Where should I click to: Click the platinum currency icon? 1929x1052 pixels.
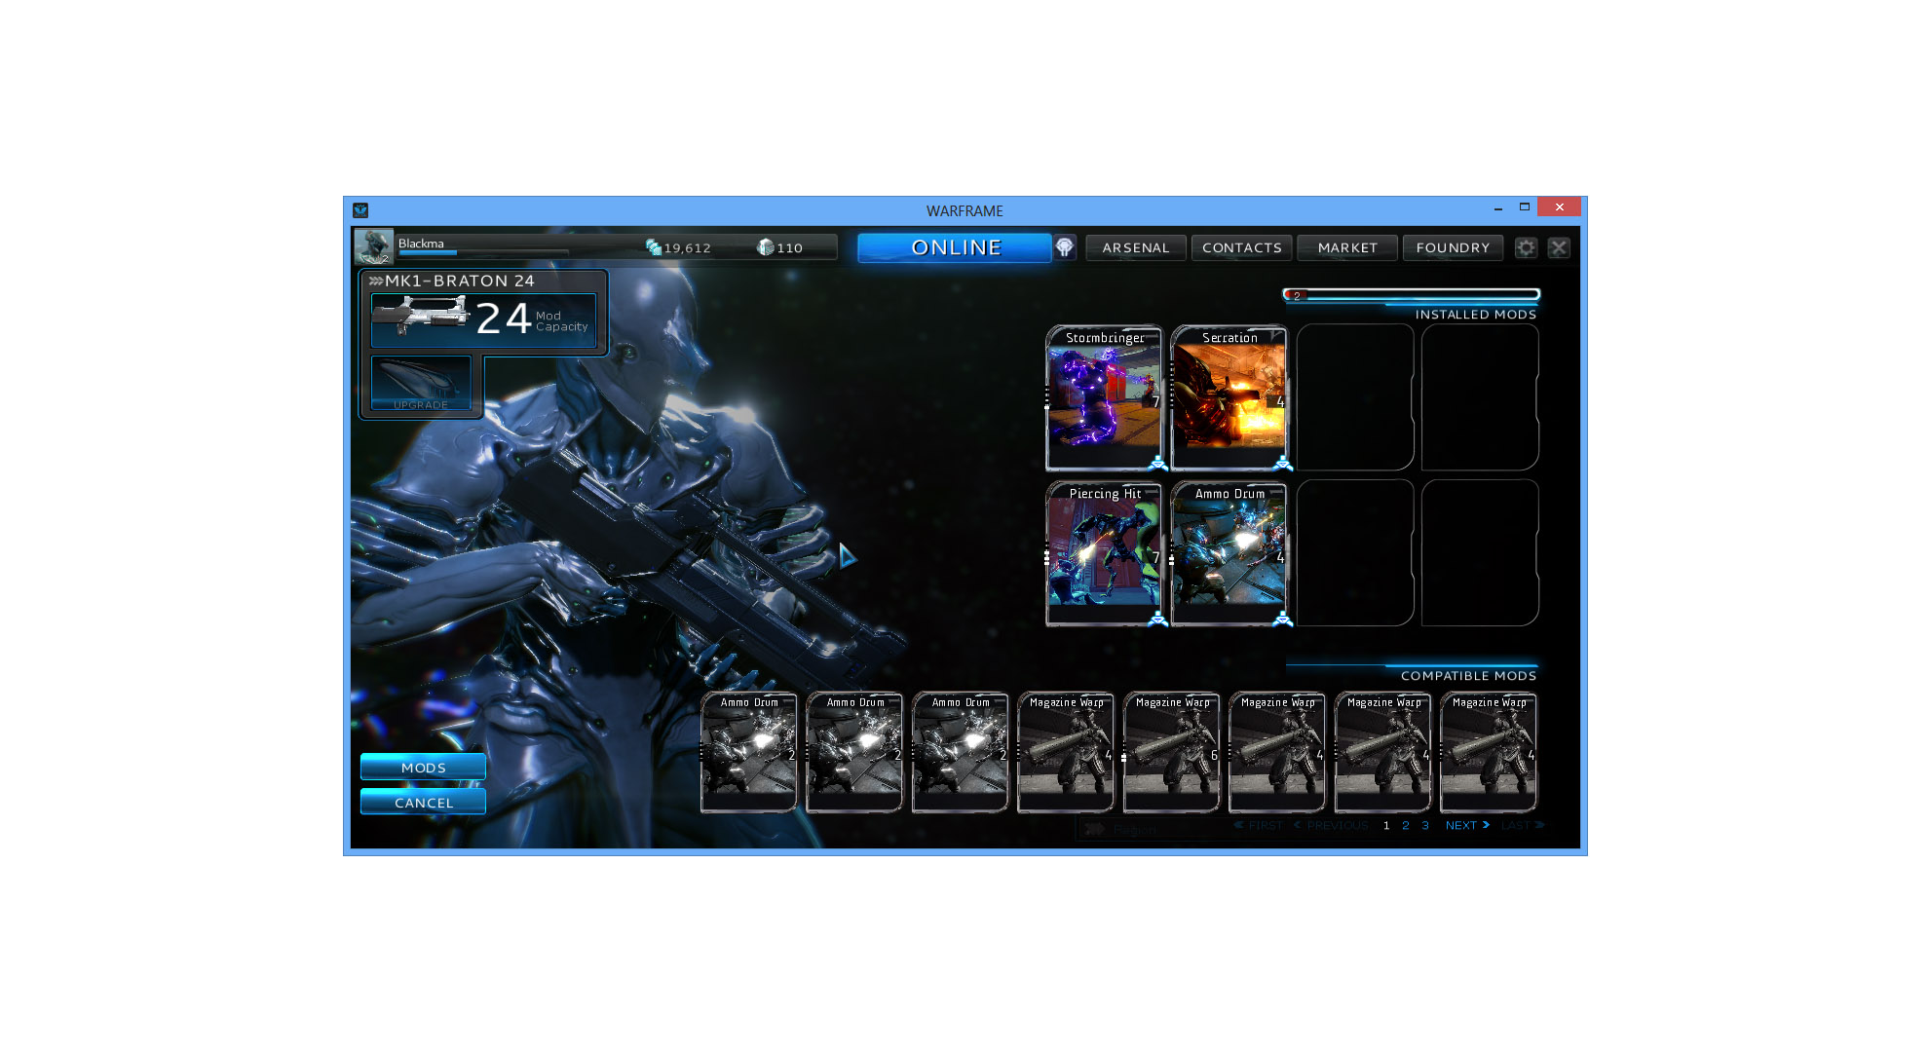coord(766,247)
